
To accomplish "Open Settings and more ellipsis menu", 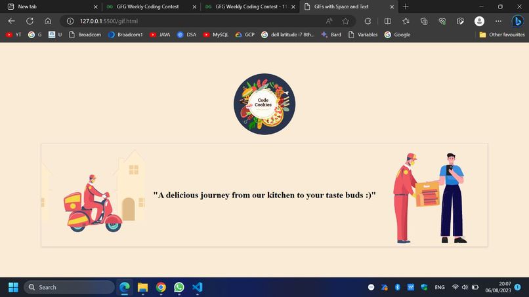I will [x=498, y=21].
